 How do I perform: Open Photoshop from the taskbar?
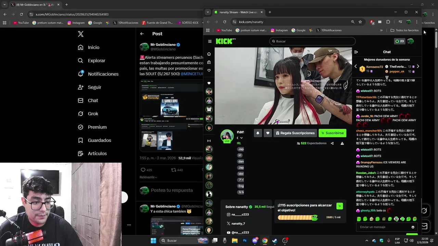[x=245, y=241]
